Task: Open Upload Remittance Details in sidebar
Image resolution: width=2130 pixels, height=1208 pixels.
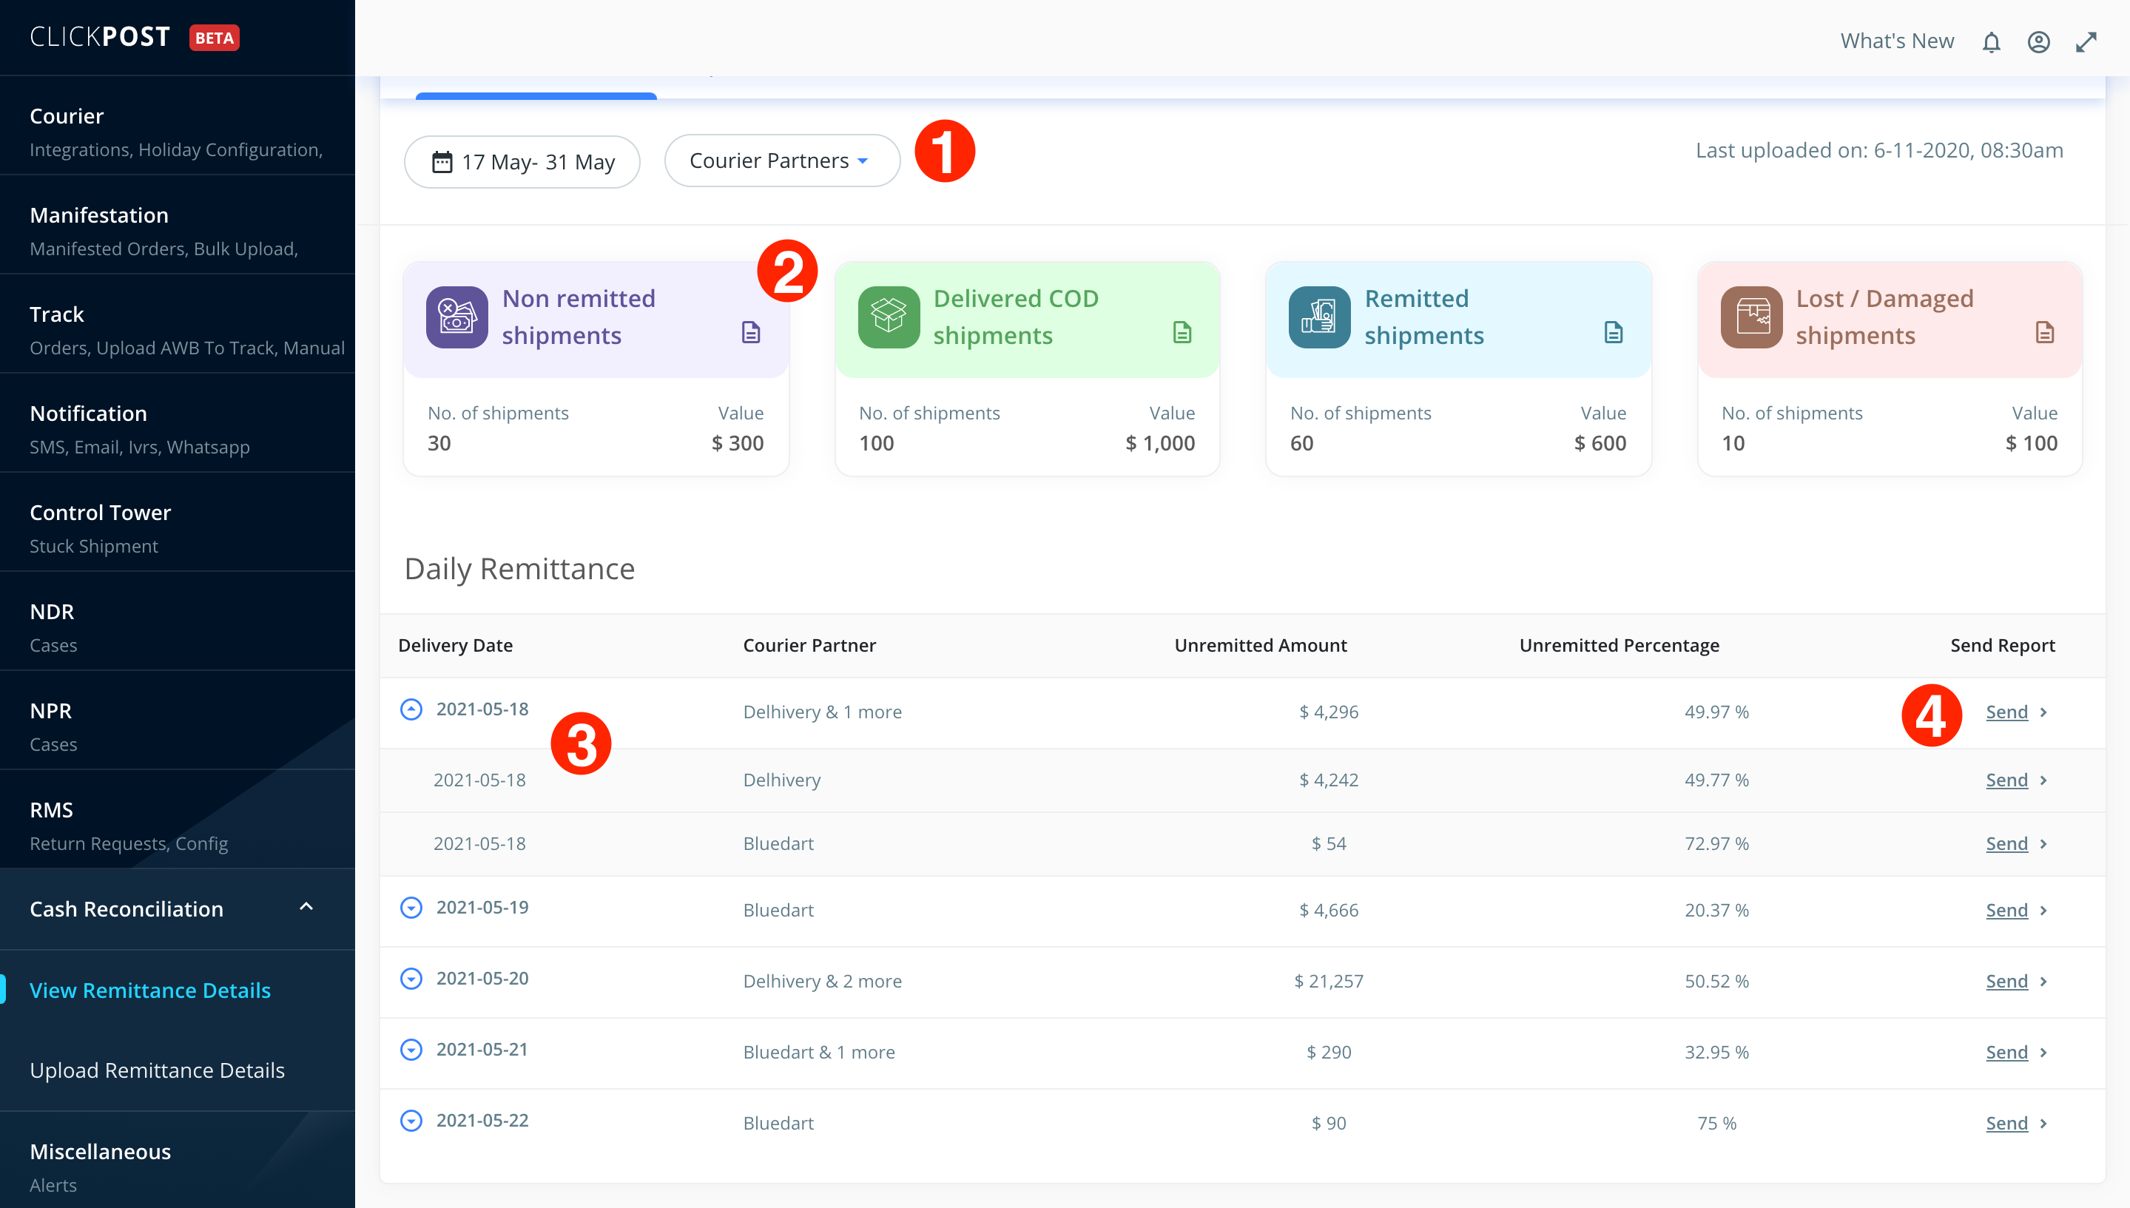Action: coord(158,1070)
